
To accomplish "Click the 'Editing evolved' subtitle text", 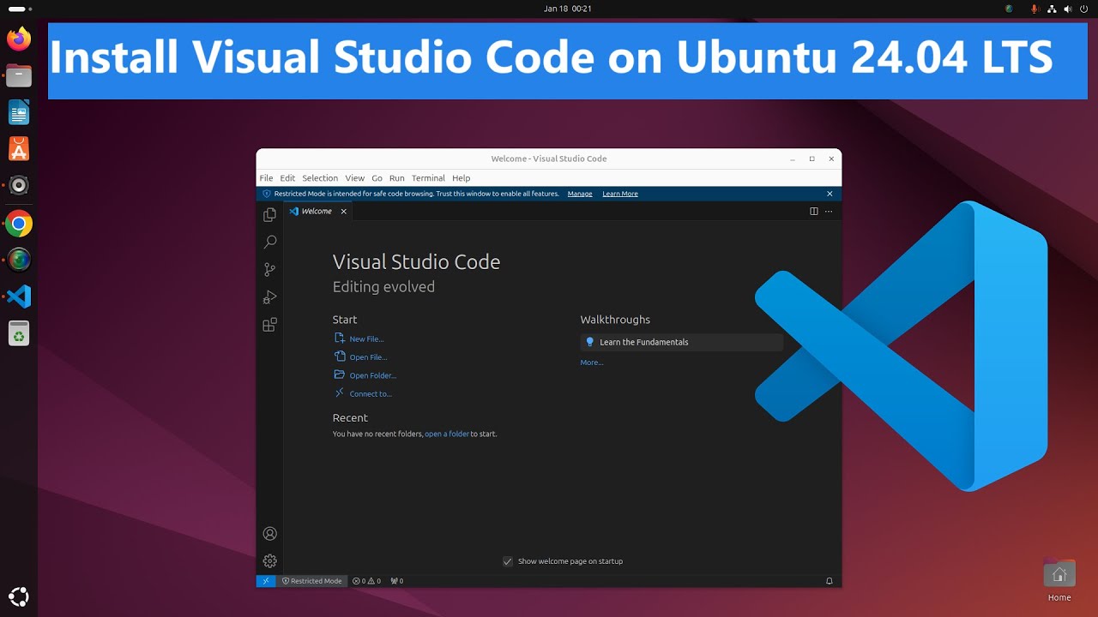I will click(x=383, y=287).
